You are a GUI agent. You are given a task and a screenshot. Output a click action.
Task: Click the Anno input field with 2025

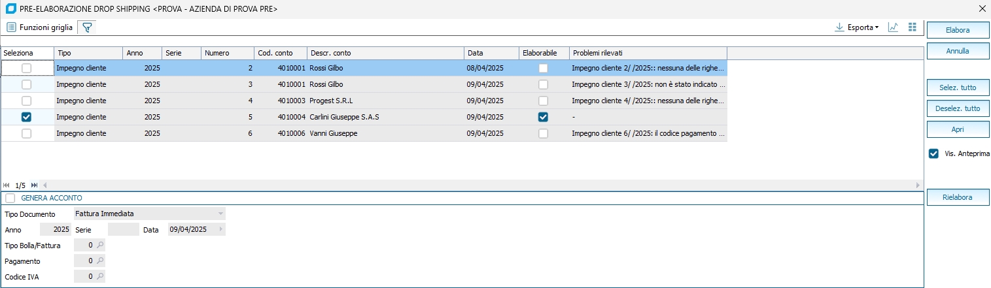(x=56, y=229)
